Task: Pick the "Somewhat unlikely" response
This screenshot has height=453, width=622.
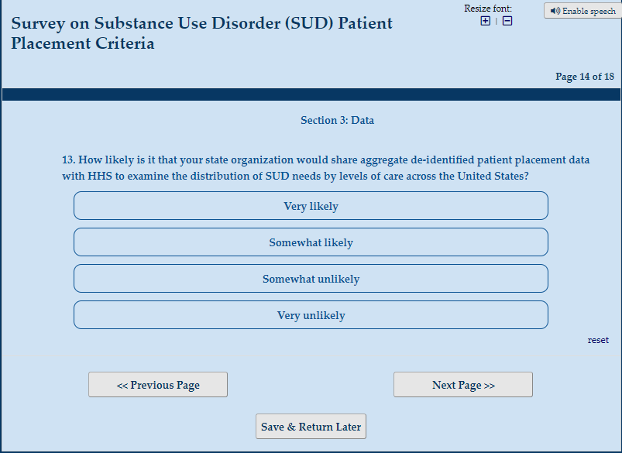Action: point(311,279)
